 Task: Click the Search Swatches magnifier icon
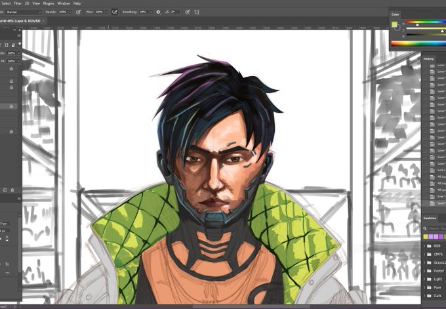coord(425,228)
